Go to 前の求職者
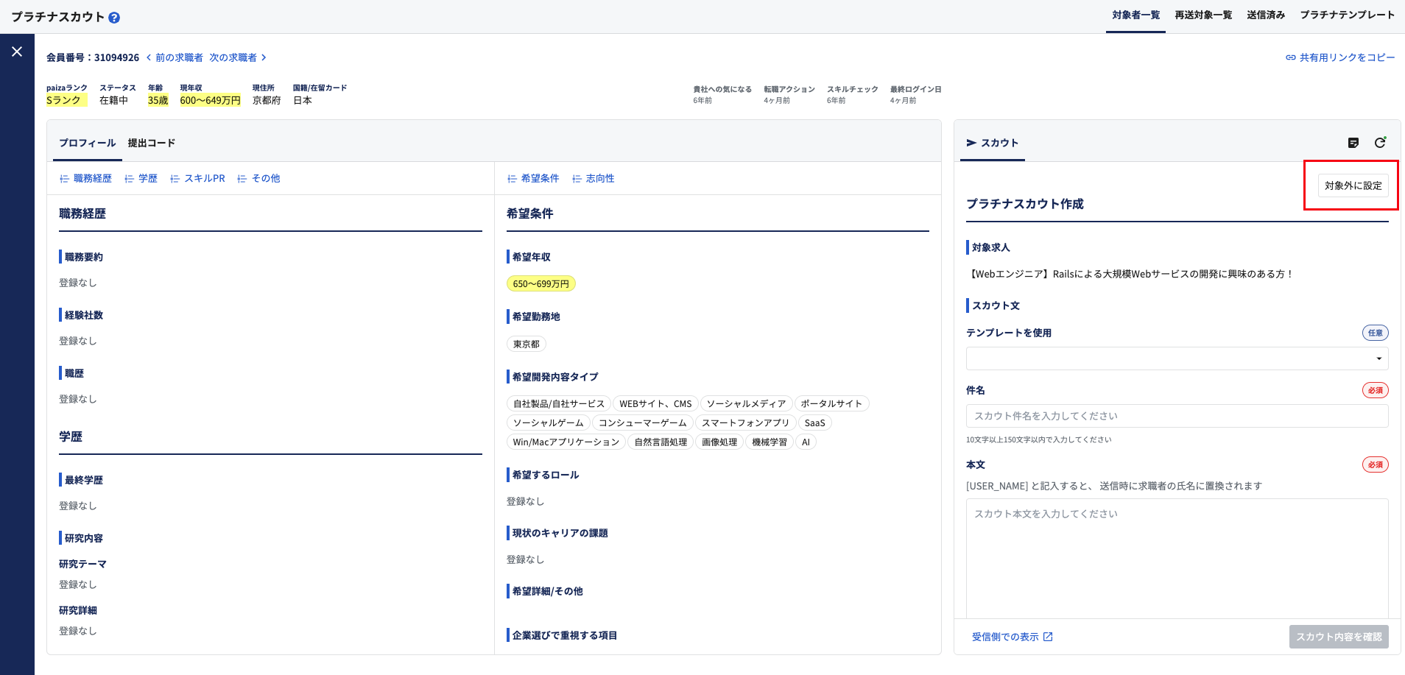The height and width of the screenshot is (675, 1405). pos(175,57)
